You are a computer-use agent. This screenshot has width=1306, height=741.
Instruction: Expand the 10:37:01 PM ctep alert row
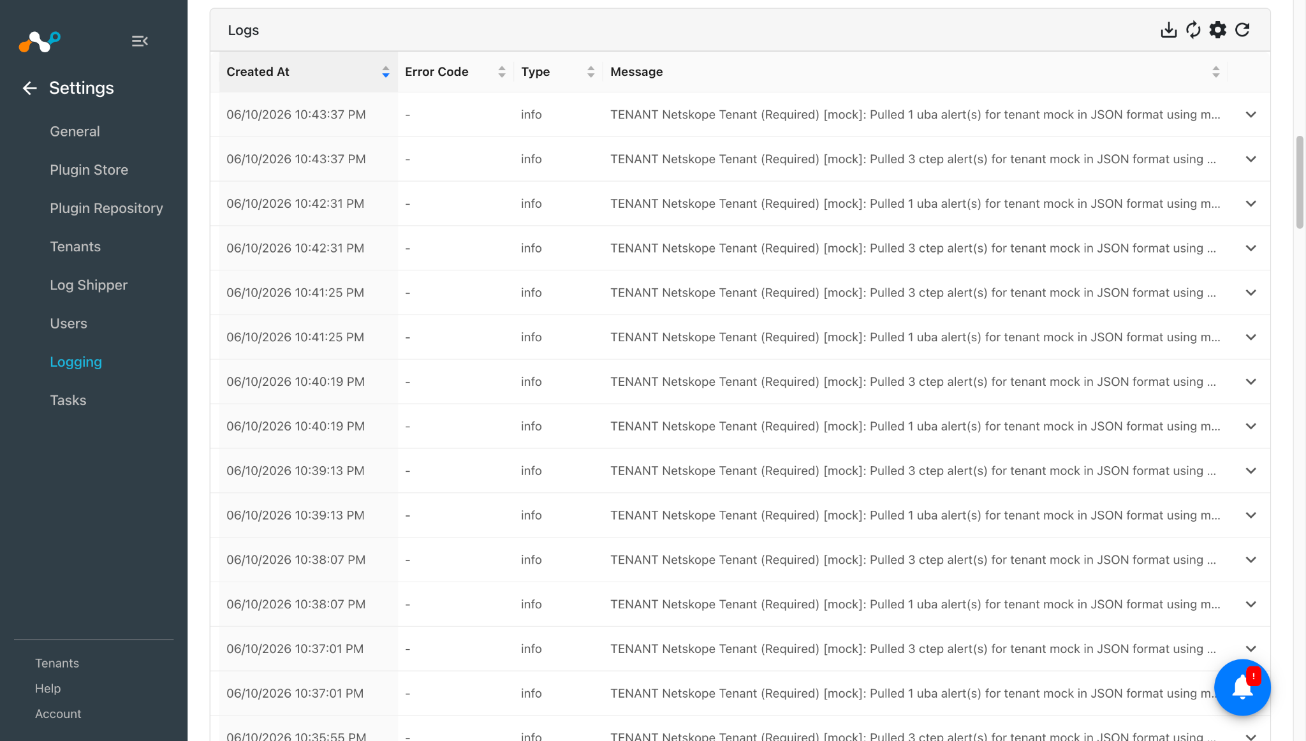(1251, 649)
